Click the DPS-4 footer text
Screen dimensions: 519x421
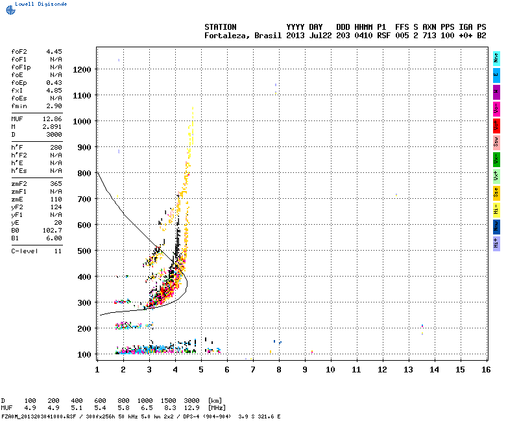(x=190, y=416)
